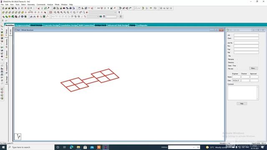
Task: Click the taskbar search box
Action: click(x=30, y=147)
